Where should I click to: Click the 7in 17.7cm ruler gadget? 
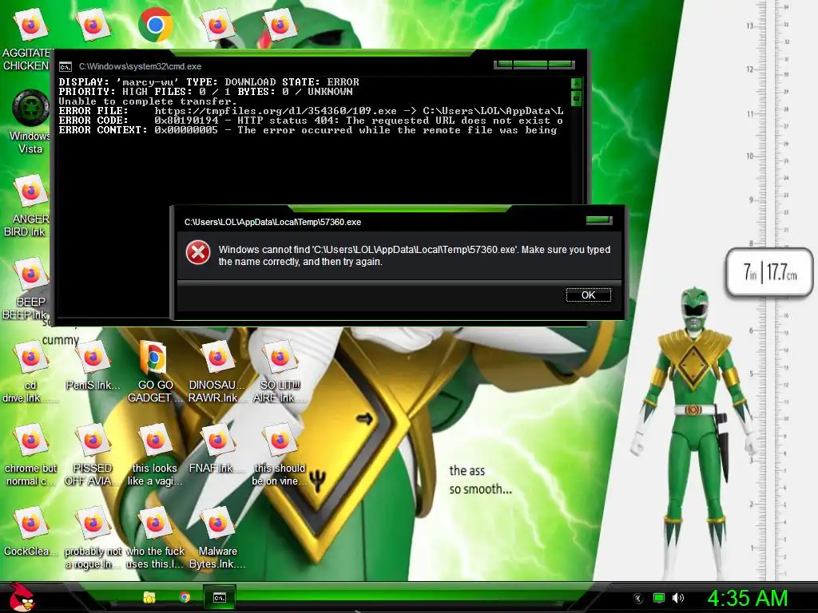(x=769, y=273)
